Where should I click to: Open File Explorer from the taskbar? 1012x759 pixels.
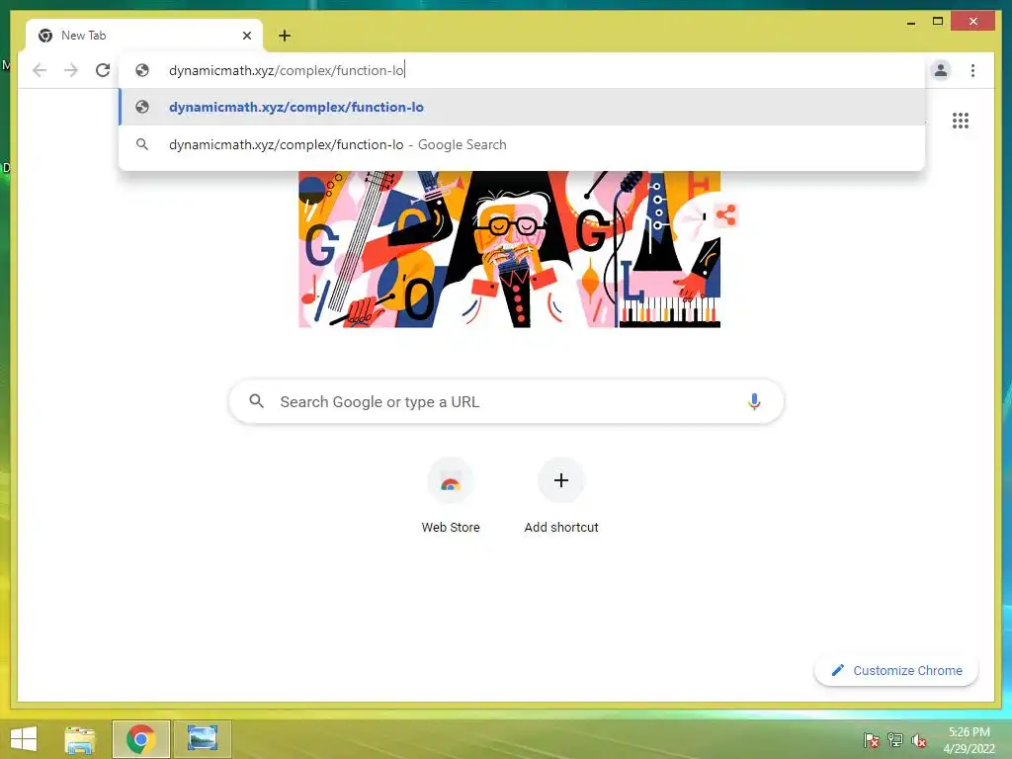[x=80, y=739]
